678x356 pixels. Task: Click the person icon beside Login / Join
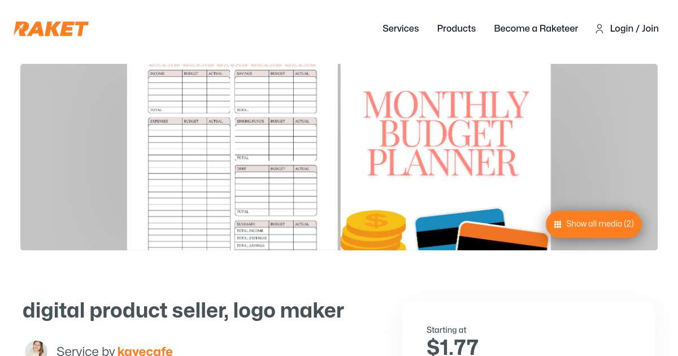[599, 29]
